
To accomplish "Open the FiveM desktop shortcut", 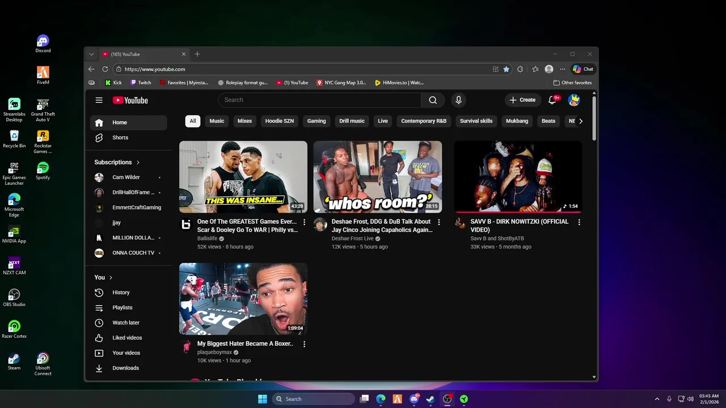I will (43, 76).
